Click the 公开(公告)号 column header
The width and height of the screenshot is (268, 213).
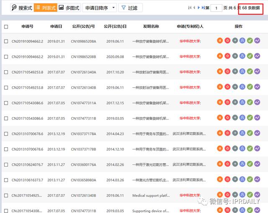pos(83,26)
